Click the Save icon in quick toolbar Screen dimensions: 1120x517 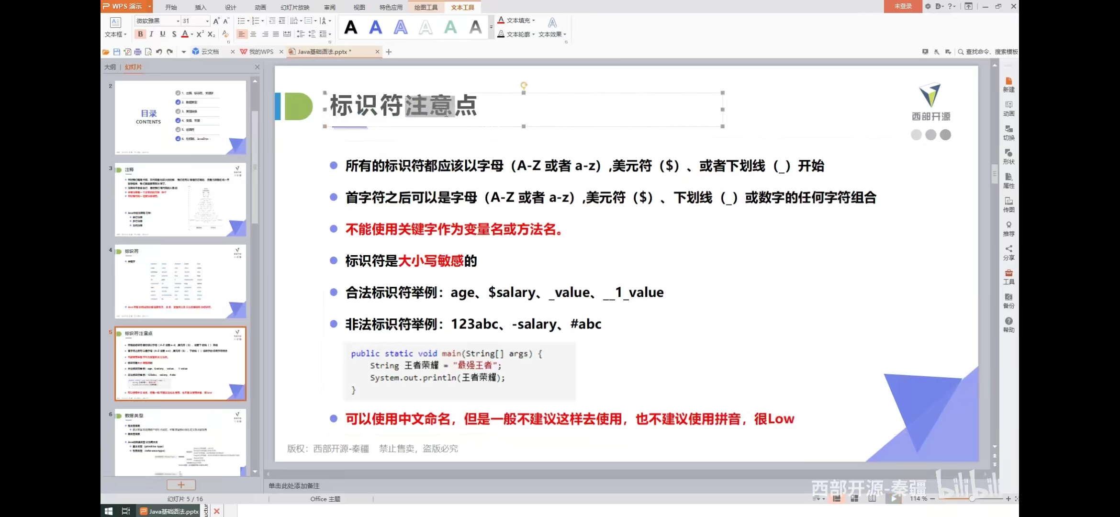tap(116, 52)
